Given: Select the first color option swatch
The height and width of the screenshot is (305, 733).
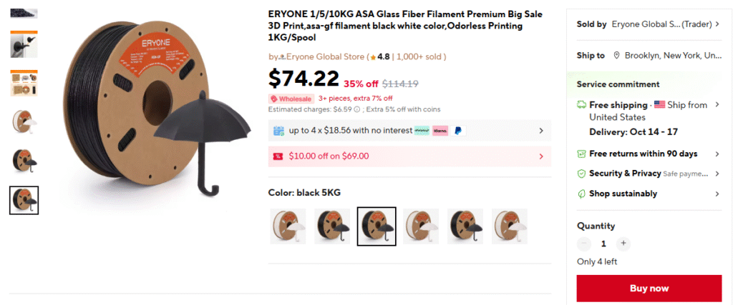Looking at the screenshot, I should click(288, 226).
